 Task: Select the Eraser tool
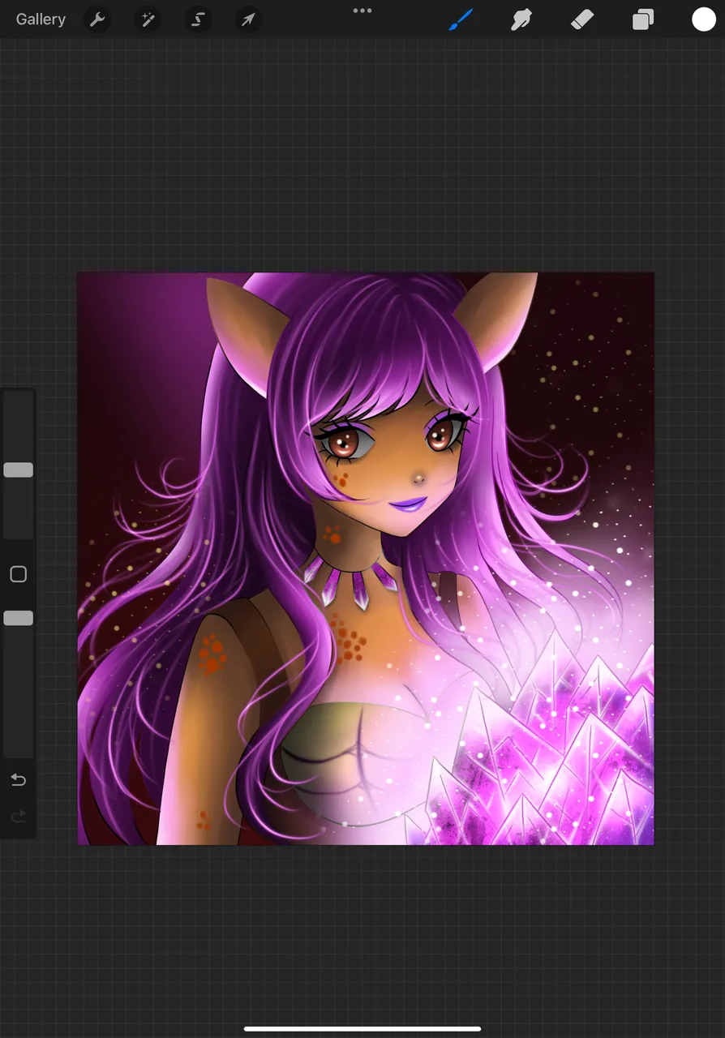pos(582,19)
